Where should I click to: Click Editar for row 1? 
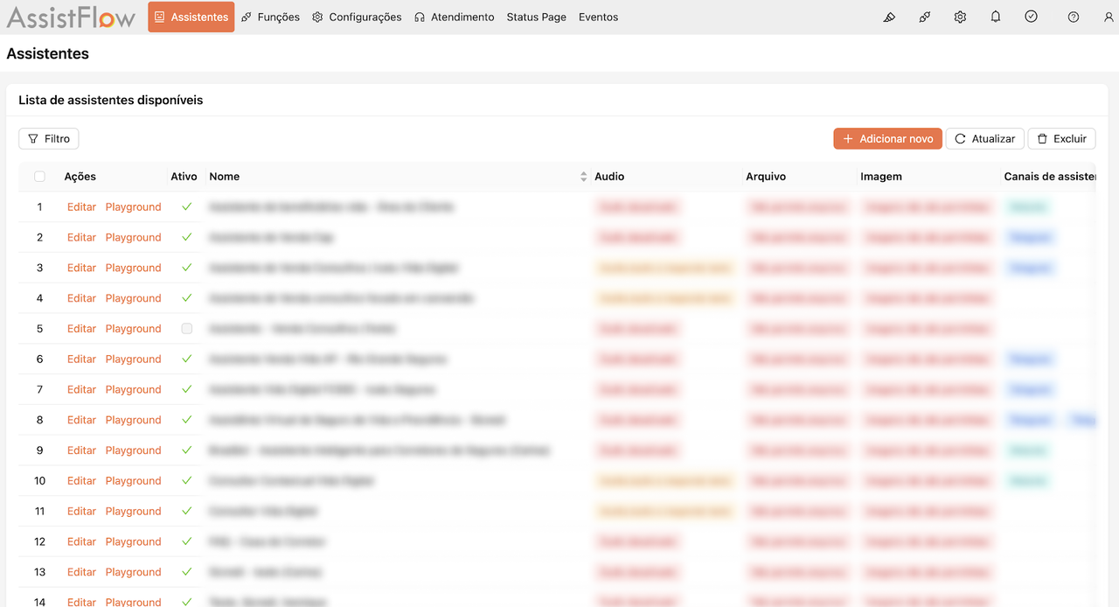click(81, 207)
